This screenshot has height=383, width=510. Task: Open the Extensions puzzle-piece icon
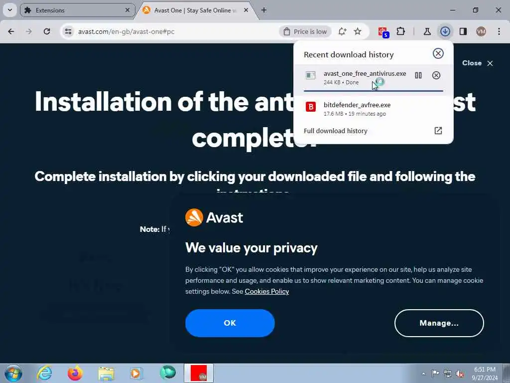(x=401, y=31)
